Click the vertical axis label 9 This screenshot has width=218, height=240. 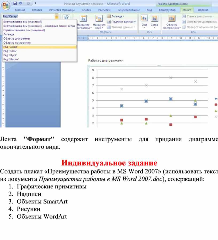(x=93, y=70)
